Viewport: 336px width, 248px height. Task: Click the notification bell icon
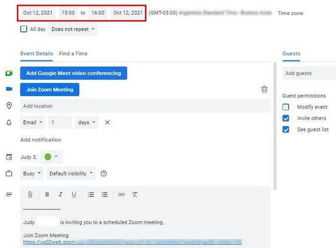pyautogui.click(x=9, y=123)
